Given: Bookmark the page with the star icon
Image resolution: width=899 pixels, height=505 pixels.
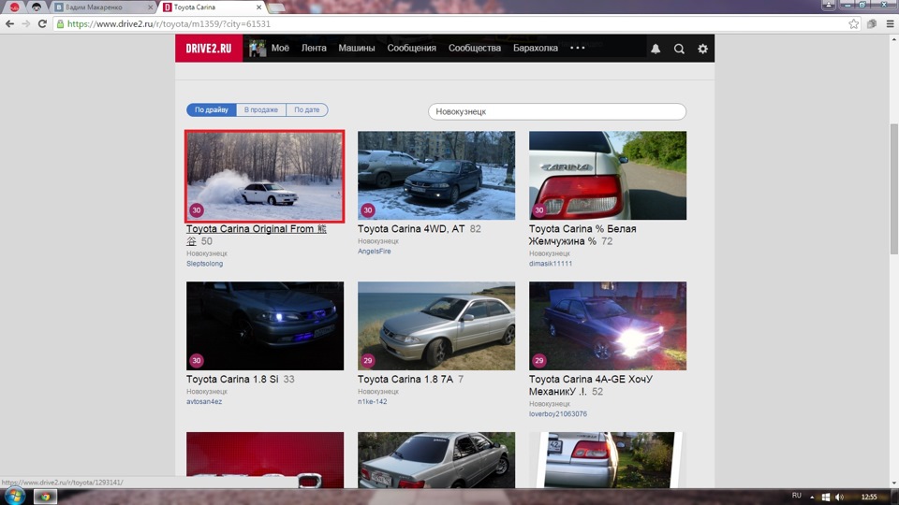Looking at the screenshot, I should 854,23.
